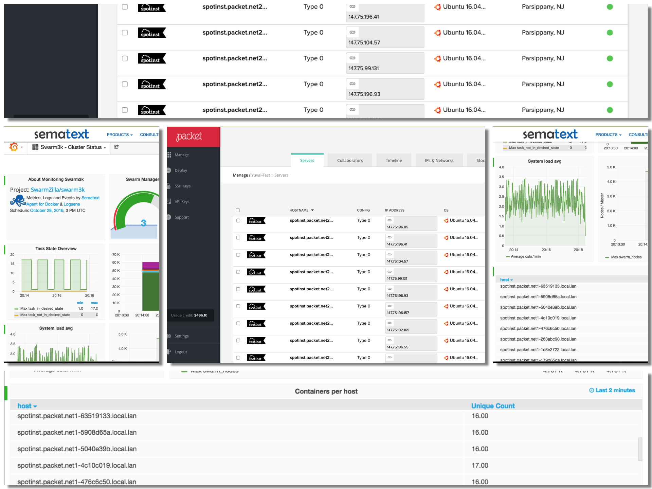Open the SwarmZilla/swarm3k project link
Viewport: 652px width, 489px height.
[x=57, y=190]
